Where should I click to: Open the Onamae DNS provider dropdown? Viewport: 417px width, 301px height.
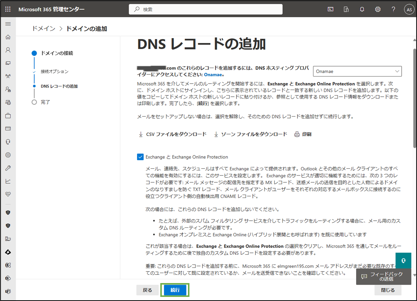357,71
